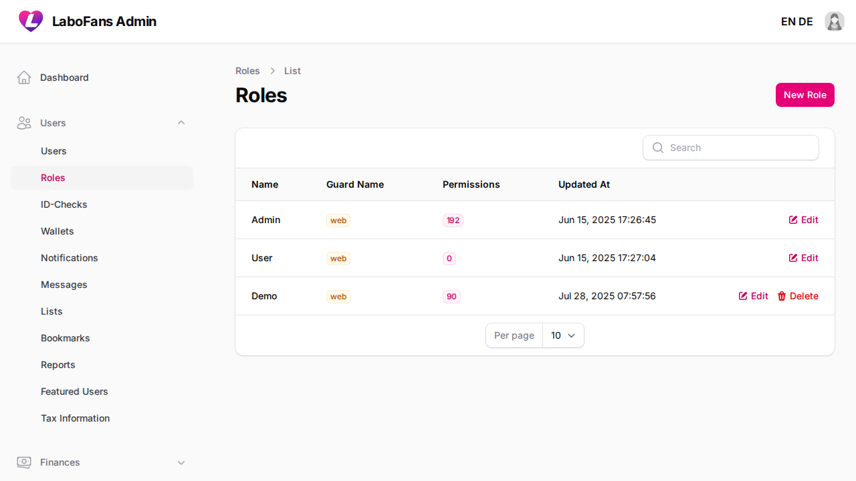The width and height of the screenshot is (856, 481).
Task: Focus the Search input field
Action: coord(731,148)
